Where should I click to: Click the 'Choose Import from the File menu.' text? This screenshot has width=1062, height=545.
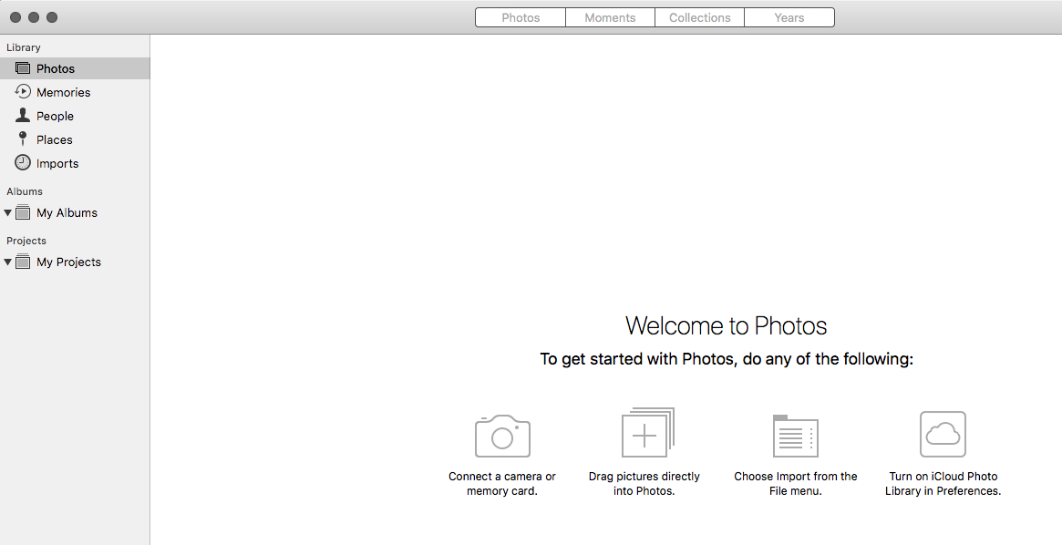[x=796, y=483]
